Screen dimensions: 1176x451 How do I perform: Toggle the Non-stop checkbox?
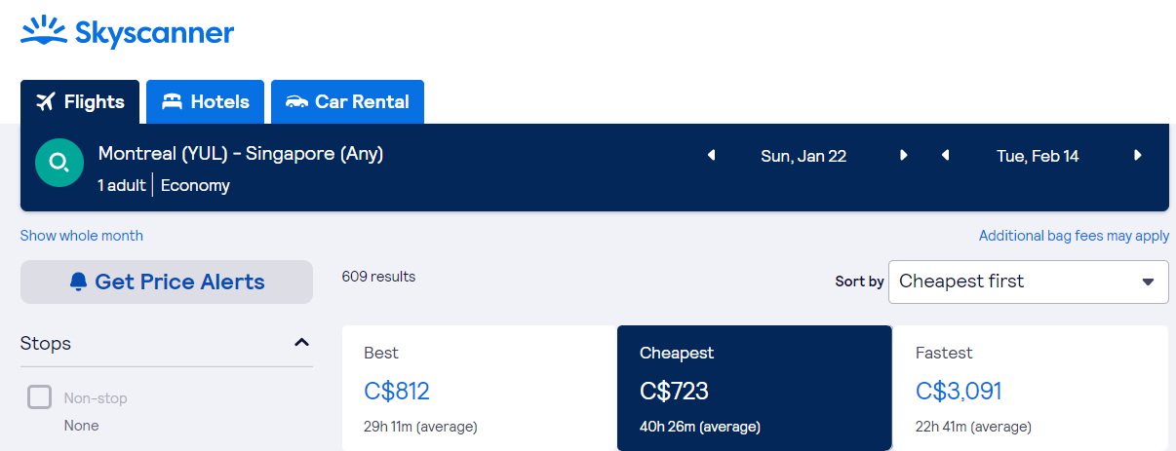40,397
